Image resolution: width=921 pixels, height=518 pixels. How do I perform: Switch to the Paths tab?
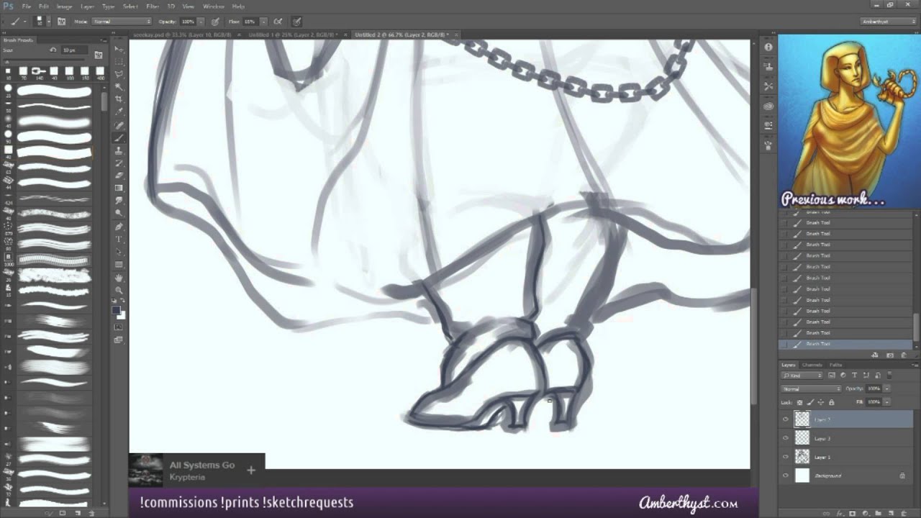(836, 365)
